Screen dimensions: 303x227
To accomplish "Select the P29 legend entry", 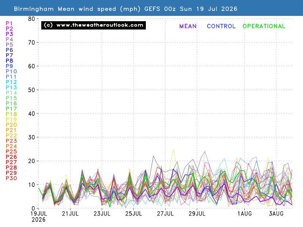I will 11,173.
